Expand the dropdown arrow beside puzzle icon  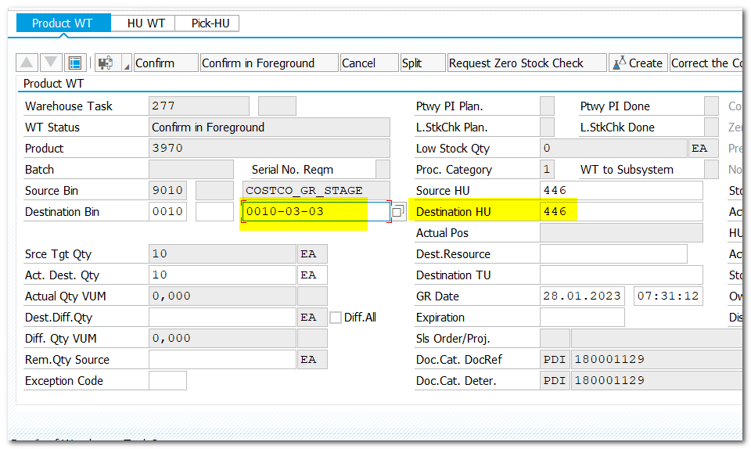pyautogui.click(x=127, y=66)
